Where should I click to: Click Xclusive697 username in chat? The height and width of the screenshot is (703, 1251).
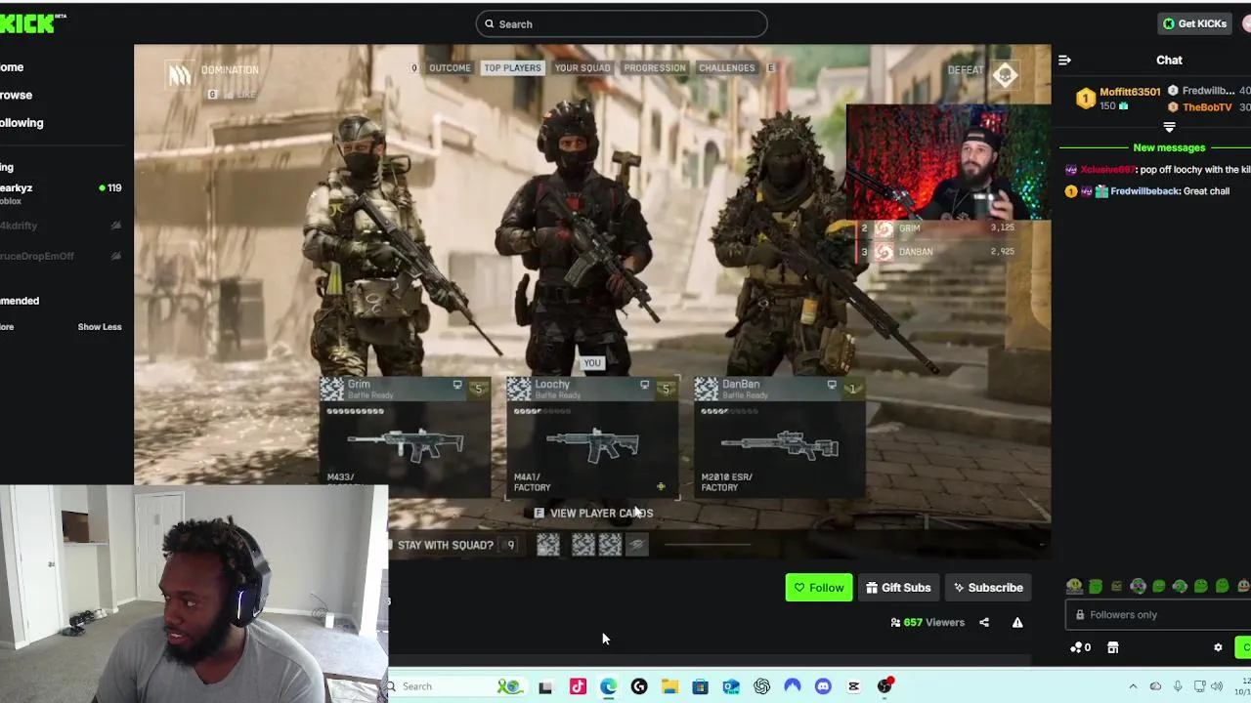coord(1108,170)
